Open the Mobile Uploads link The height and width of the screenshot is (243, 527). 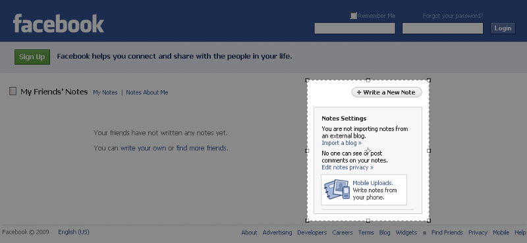373,183
